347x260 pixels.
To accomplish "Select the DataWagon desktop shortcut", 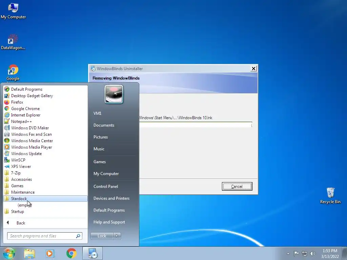I will [x=13, y=42].
